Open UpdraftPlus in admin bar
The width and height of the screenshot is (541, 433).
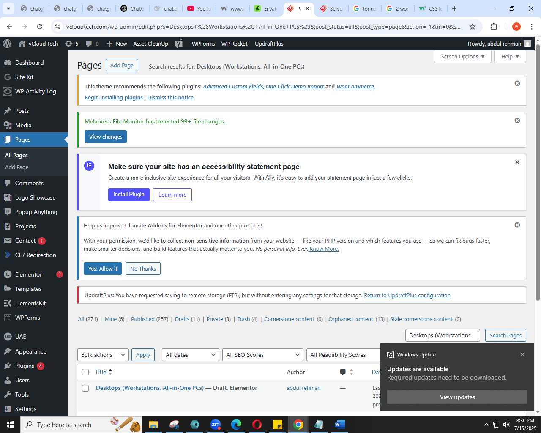click(x=269, y=44)
